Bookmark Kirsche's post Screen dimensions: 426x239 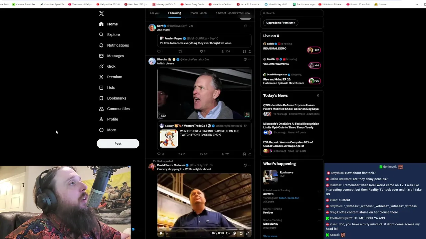244,154
